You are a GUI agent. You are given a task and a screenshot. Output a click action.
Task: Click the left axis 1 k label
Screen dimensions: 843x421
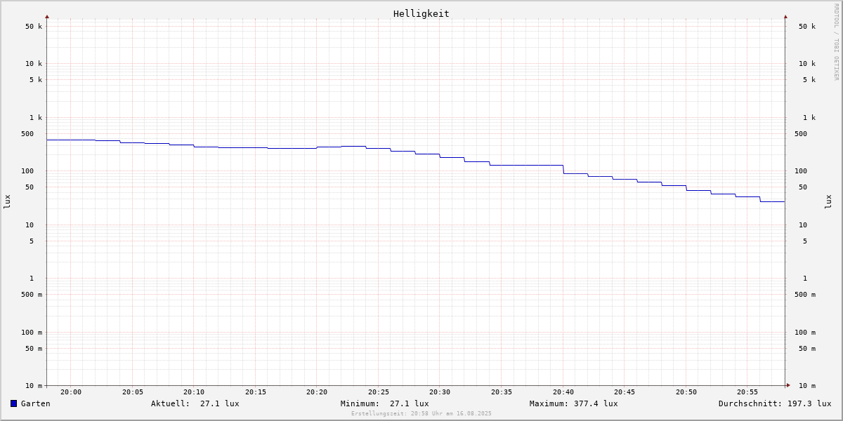(36, 118)
